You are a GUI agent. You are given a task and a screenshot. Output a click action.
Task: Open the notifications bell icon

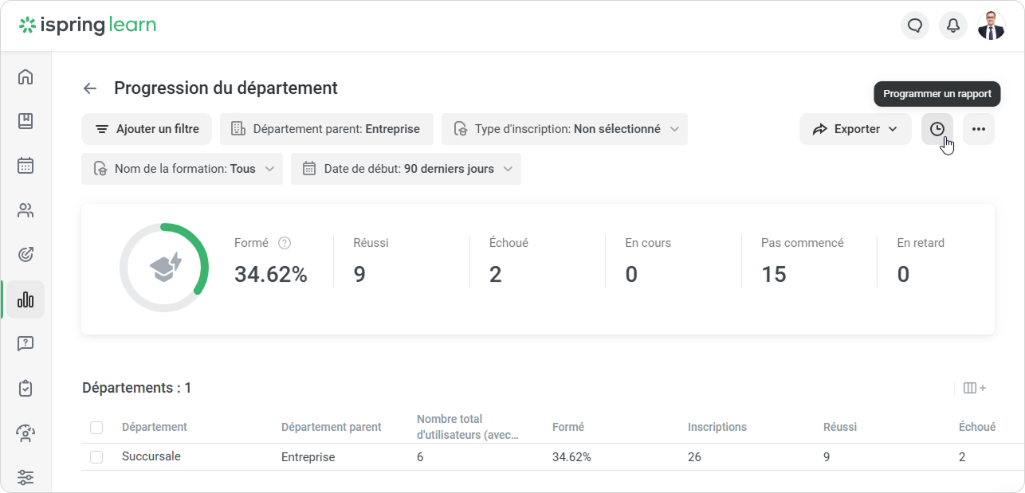click(x=952, y=25)
